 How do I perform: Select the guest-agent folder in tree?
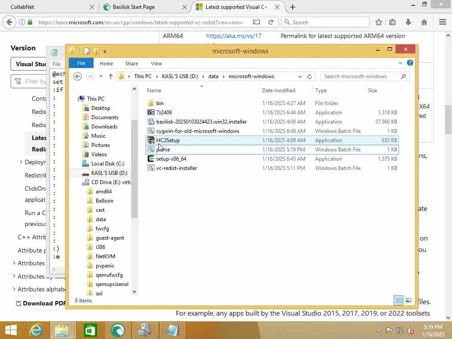[x=110, y=238]
